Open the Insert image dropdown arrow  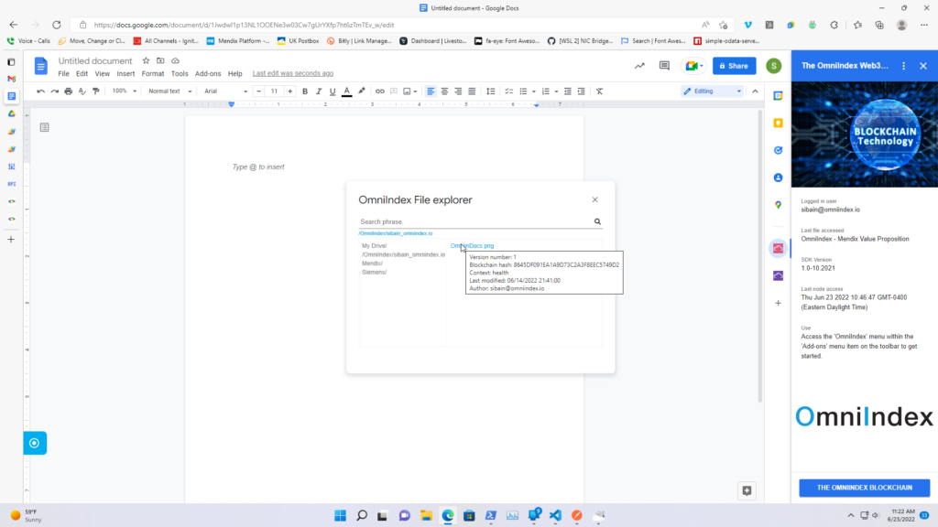coord(415,91)
